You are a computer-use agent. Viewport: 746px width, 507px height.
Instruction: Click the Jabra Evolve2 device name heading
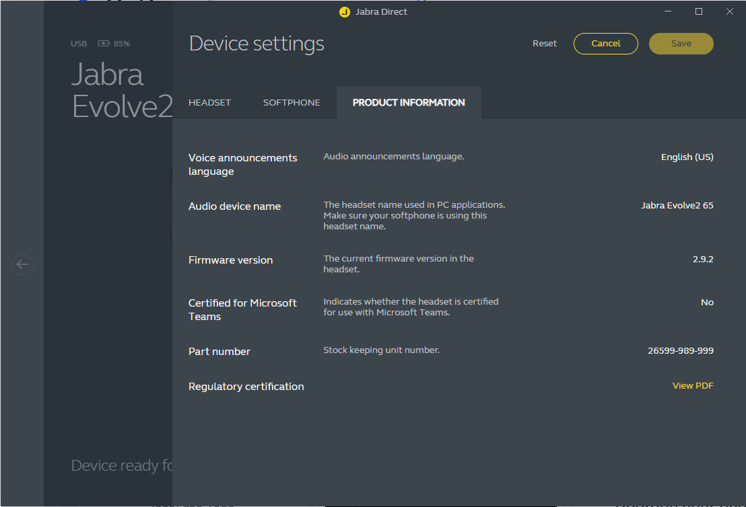click(x=122, y=90)
